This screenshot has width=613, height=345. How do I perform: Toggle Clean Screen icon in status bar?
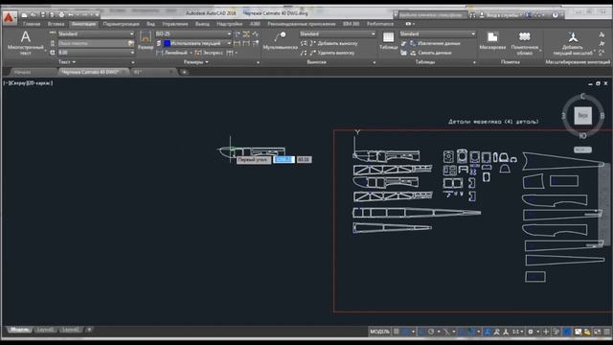point(597,332)
